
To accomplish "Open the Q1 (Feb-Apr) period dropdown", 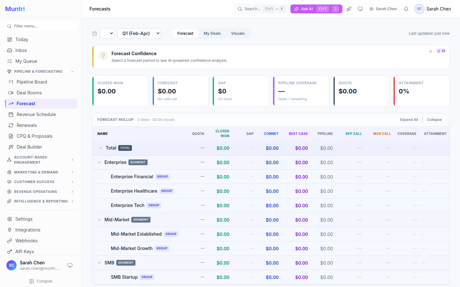I will 139,33.
